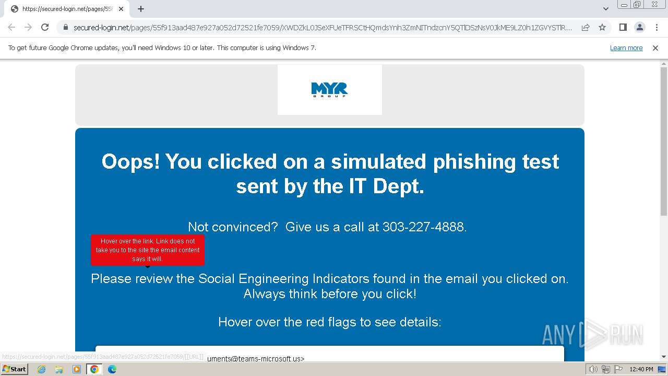Click the volume speaker tray icon
The width and height of the screenshot is (668, 376).
point(593,369)
